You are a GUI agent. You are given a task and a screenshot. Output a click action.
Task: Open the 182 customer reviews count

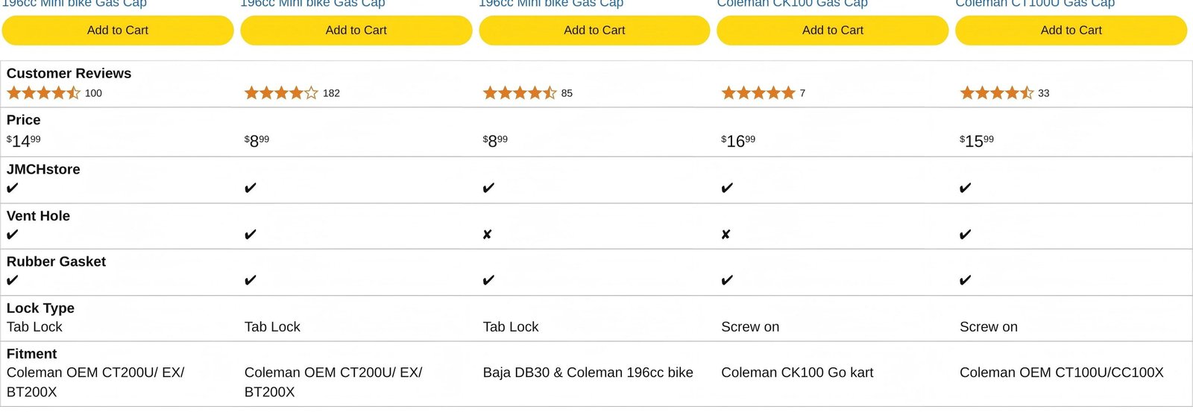pos(331,93)
